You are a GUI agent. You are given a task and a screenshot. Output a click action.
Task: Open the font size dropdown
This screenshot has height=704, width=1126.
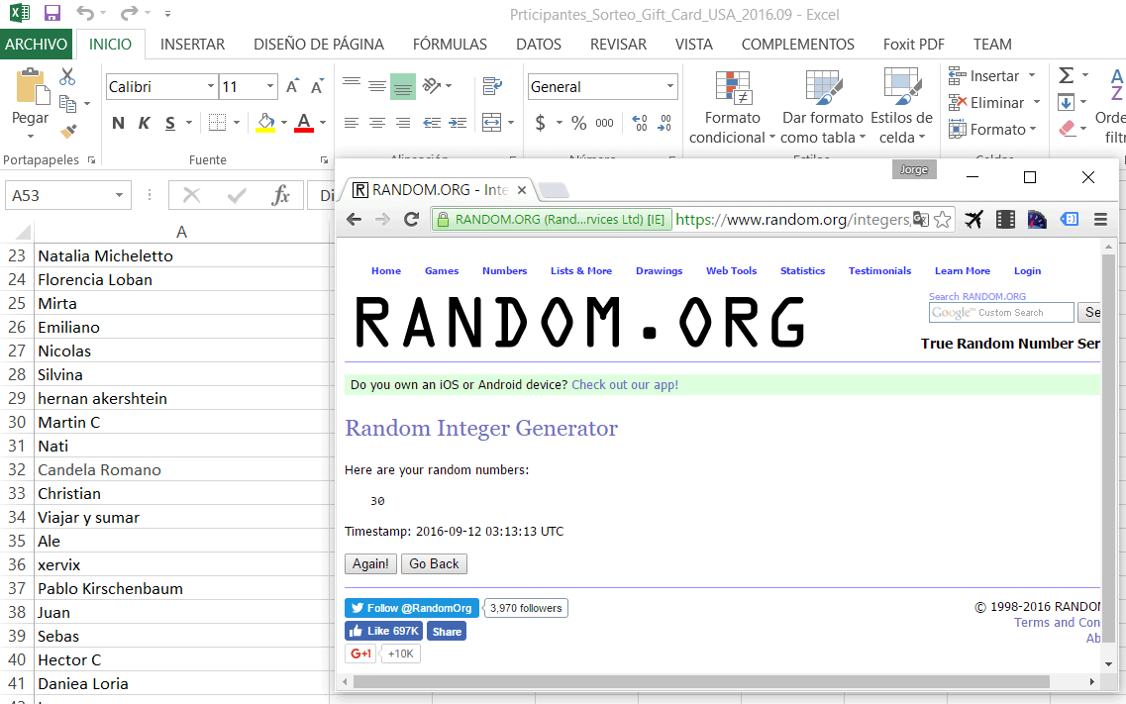coord(270,87)
